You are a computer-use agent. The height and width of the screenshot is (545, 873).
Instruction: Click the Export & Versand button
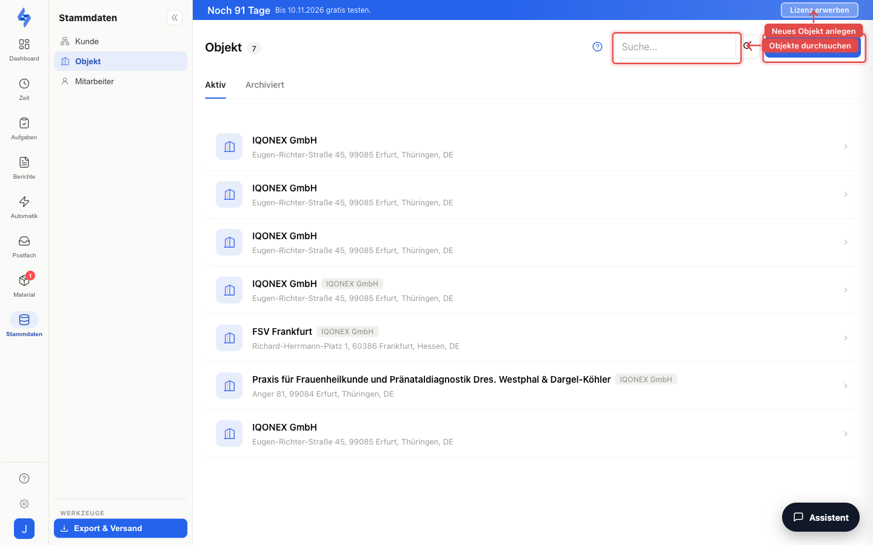point(121,528)
